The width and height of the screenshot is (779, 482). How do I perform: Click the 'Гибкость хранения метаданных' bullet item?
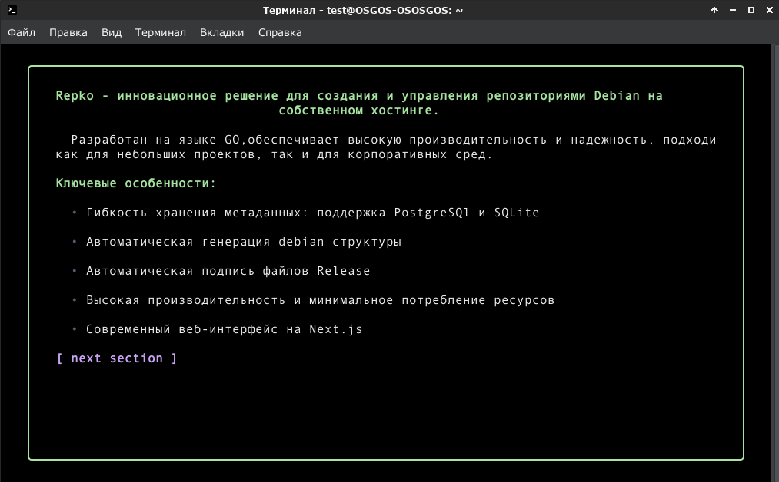pyautogui.click(x=312, y=213)
